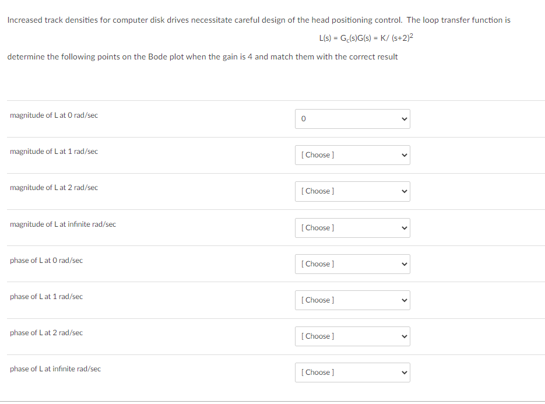Screen dimensions: 545x404
Task: Open the phase at 0 rad/sec dropdown
Action: point(352,264)
